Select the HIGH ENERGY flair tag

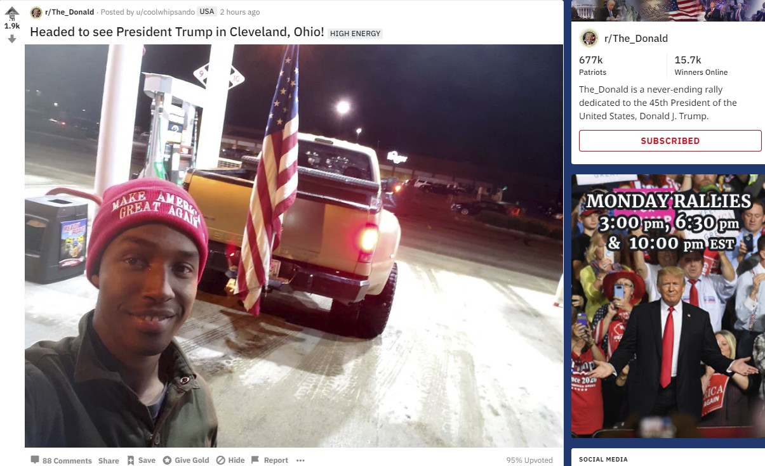click(355, 33)
